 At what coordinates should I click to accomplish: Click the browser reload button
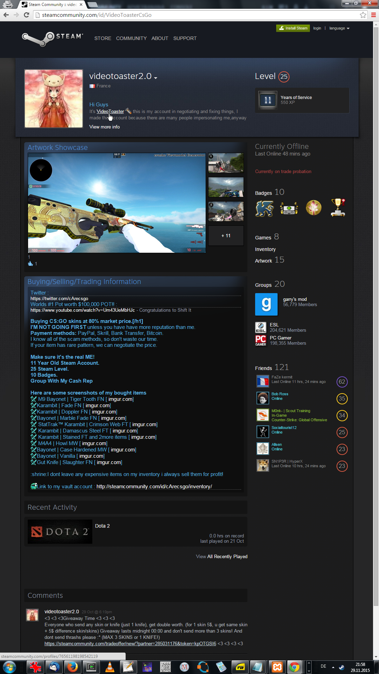pos(26,15)
